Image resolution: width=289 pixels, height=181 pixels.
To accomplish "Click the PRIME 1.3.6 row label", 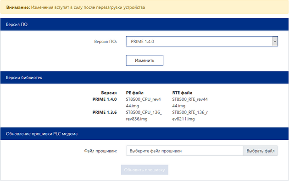I will 105,112.
